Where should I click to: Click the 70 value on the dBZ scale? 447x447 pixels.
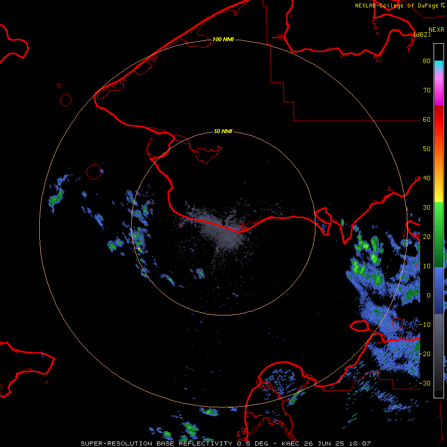pos(427,90)
